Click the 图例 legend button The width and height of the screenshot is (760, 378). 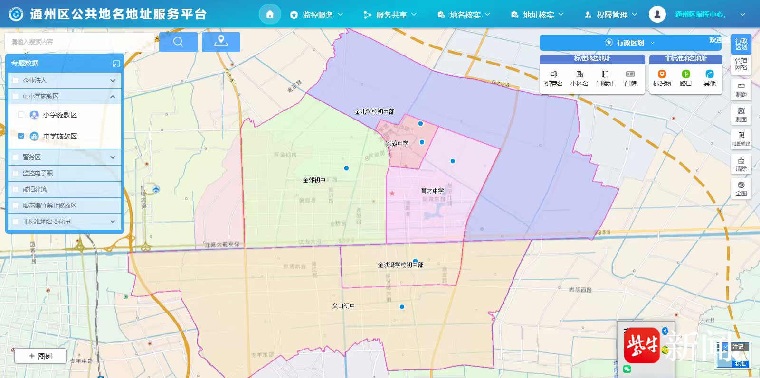point(40,356)
